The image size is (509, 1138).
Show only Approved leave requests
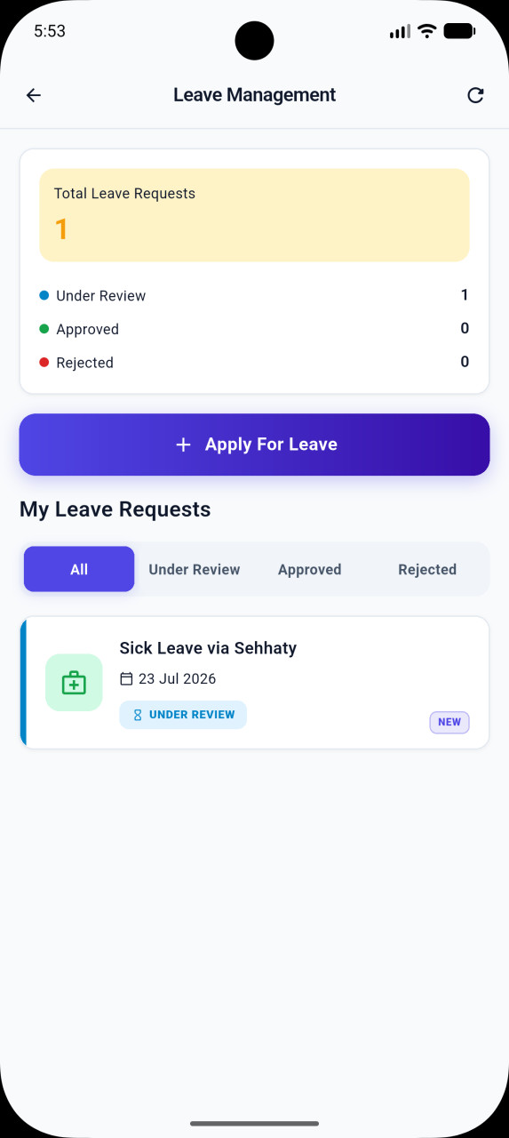(x=310, y=569)
